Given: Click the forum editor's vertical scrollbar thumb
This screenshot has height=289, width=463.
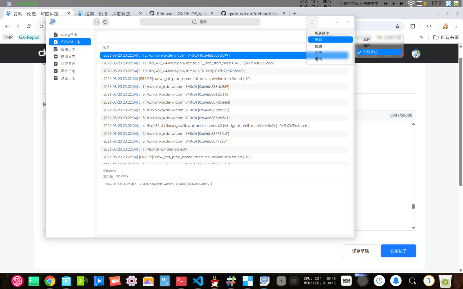Looking at the screenshot, I should click(413, 207).
